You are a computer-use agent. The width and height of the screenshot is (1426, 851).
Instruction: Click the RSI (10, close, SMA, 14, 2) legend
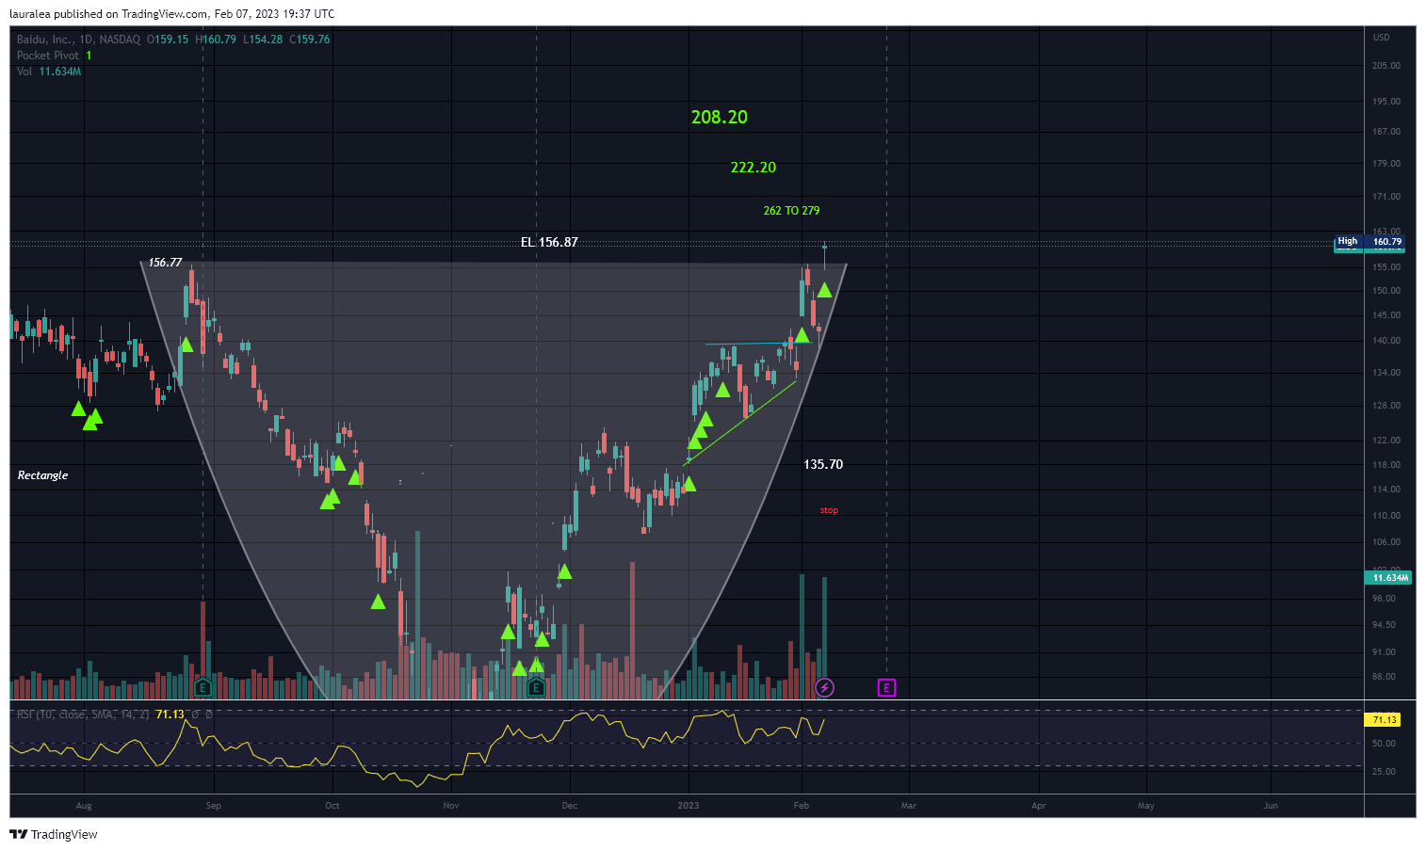[83, 715]
